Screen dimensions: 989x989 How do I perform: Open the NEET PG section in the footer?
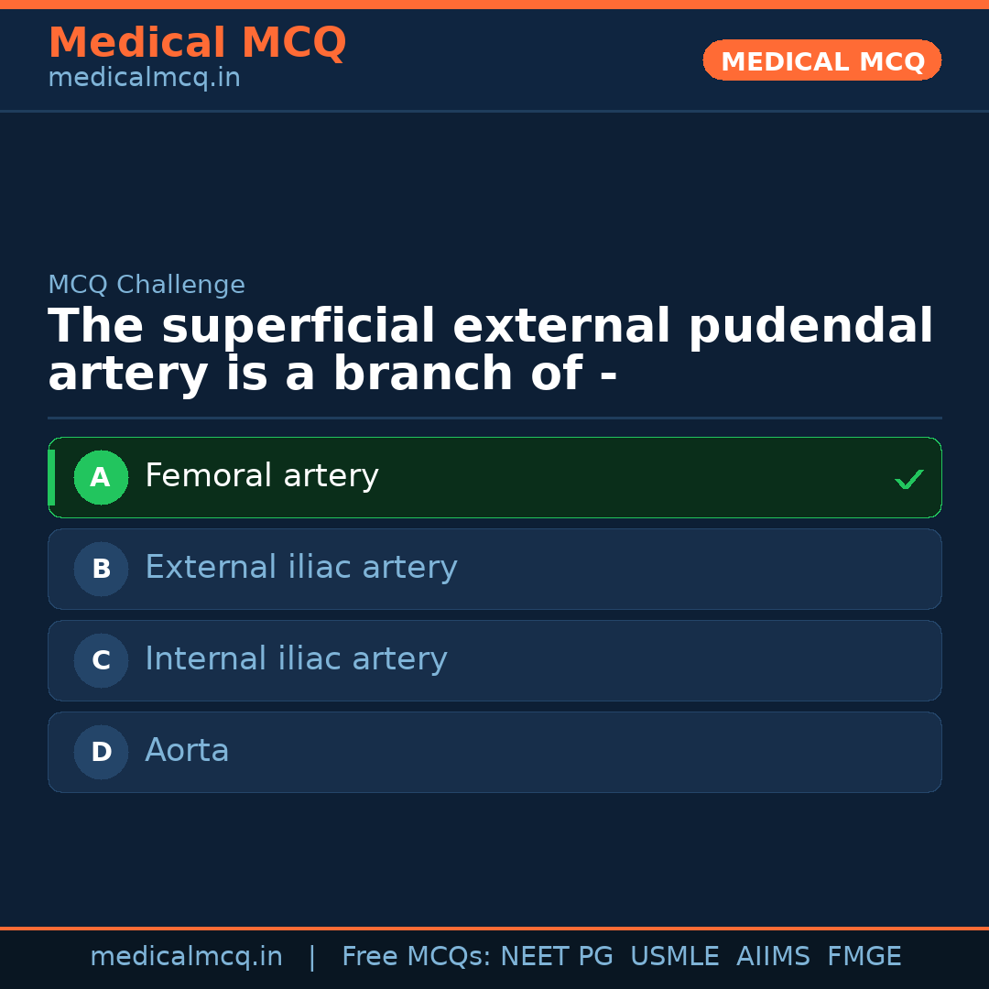pos(556,956)
